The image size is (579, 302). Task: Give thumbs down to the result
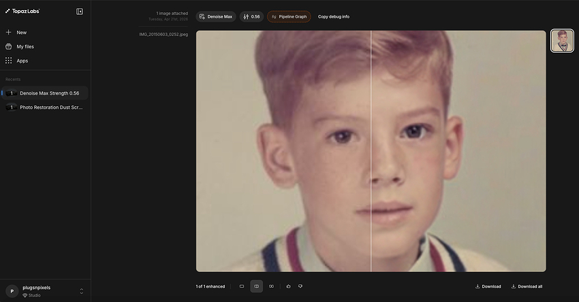point(300,286)
